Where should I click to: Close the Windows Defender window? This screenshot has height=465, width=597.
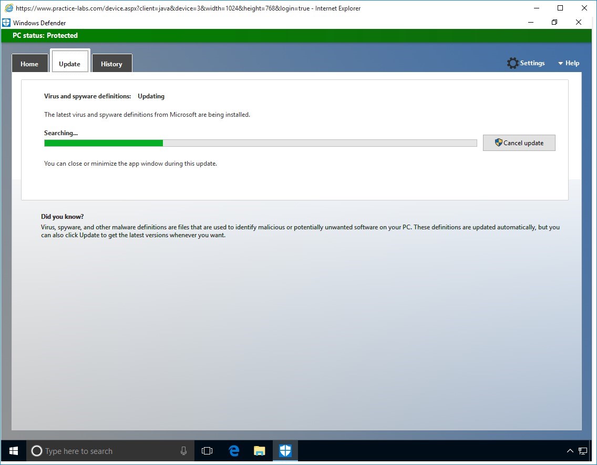point(578,22)
